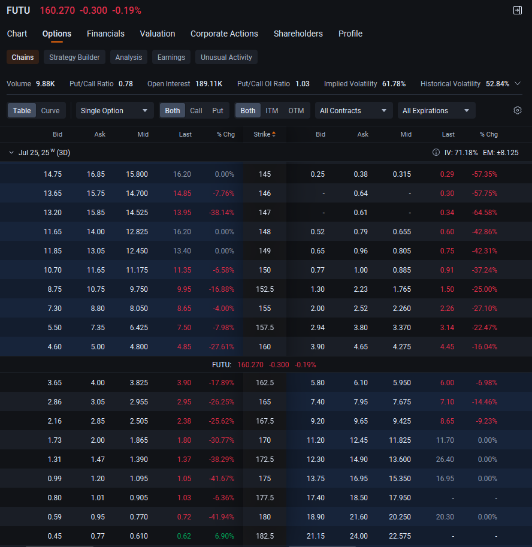Select Both in the ITM/OTM filter
This screenshot has width=532, height=547.
click(x=248, y=111)
